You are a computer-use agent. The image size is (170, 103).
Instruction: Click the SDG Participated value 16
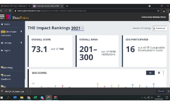(x=130, y=49)
